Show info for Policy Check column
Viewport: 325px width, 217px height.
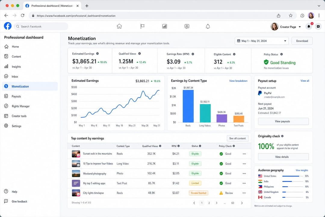[x=234, y=146]
